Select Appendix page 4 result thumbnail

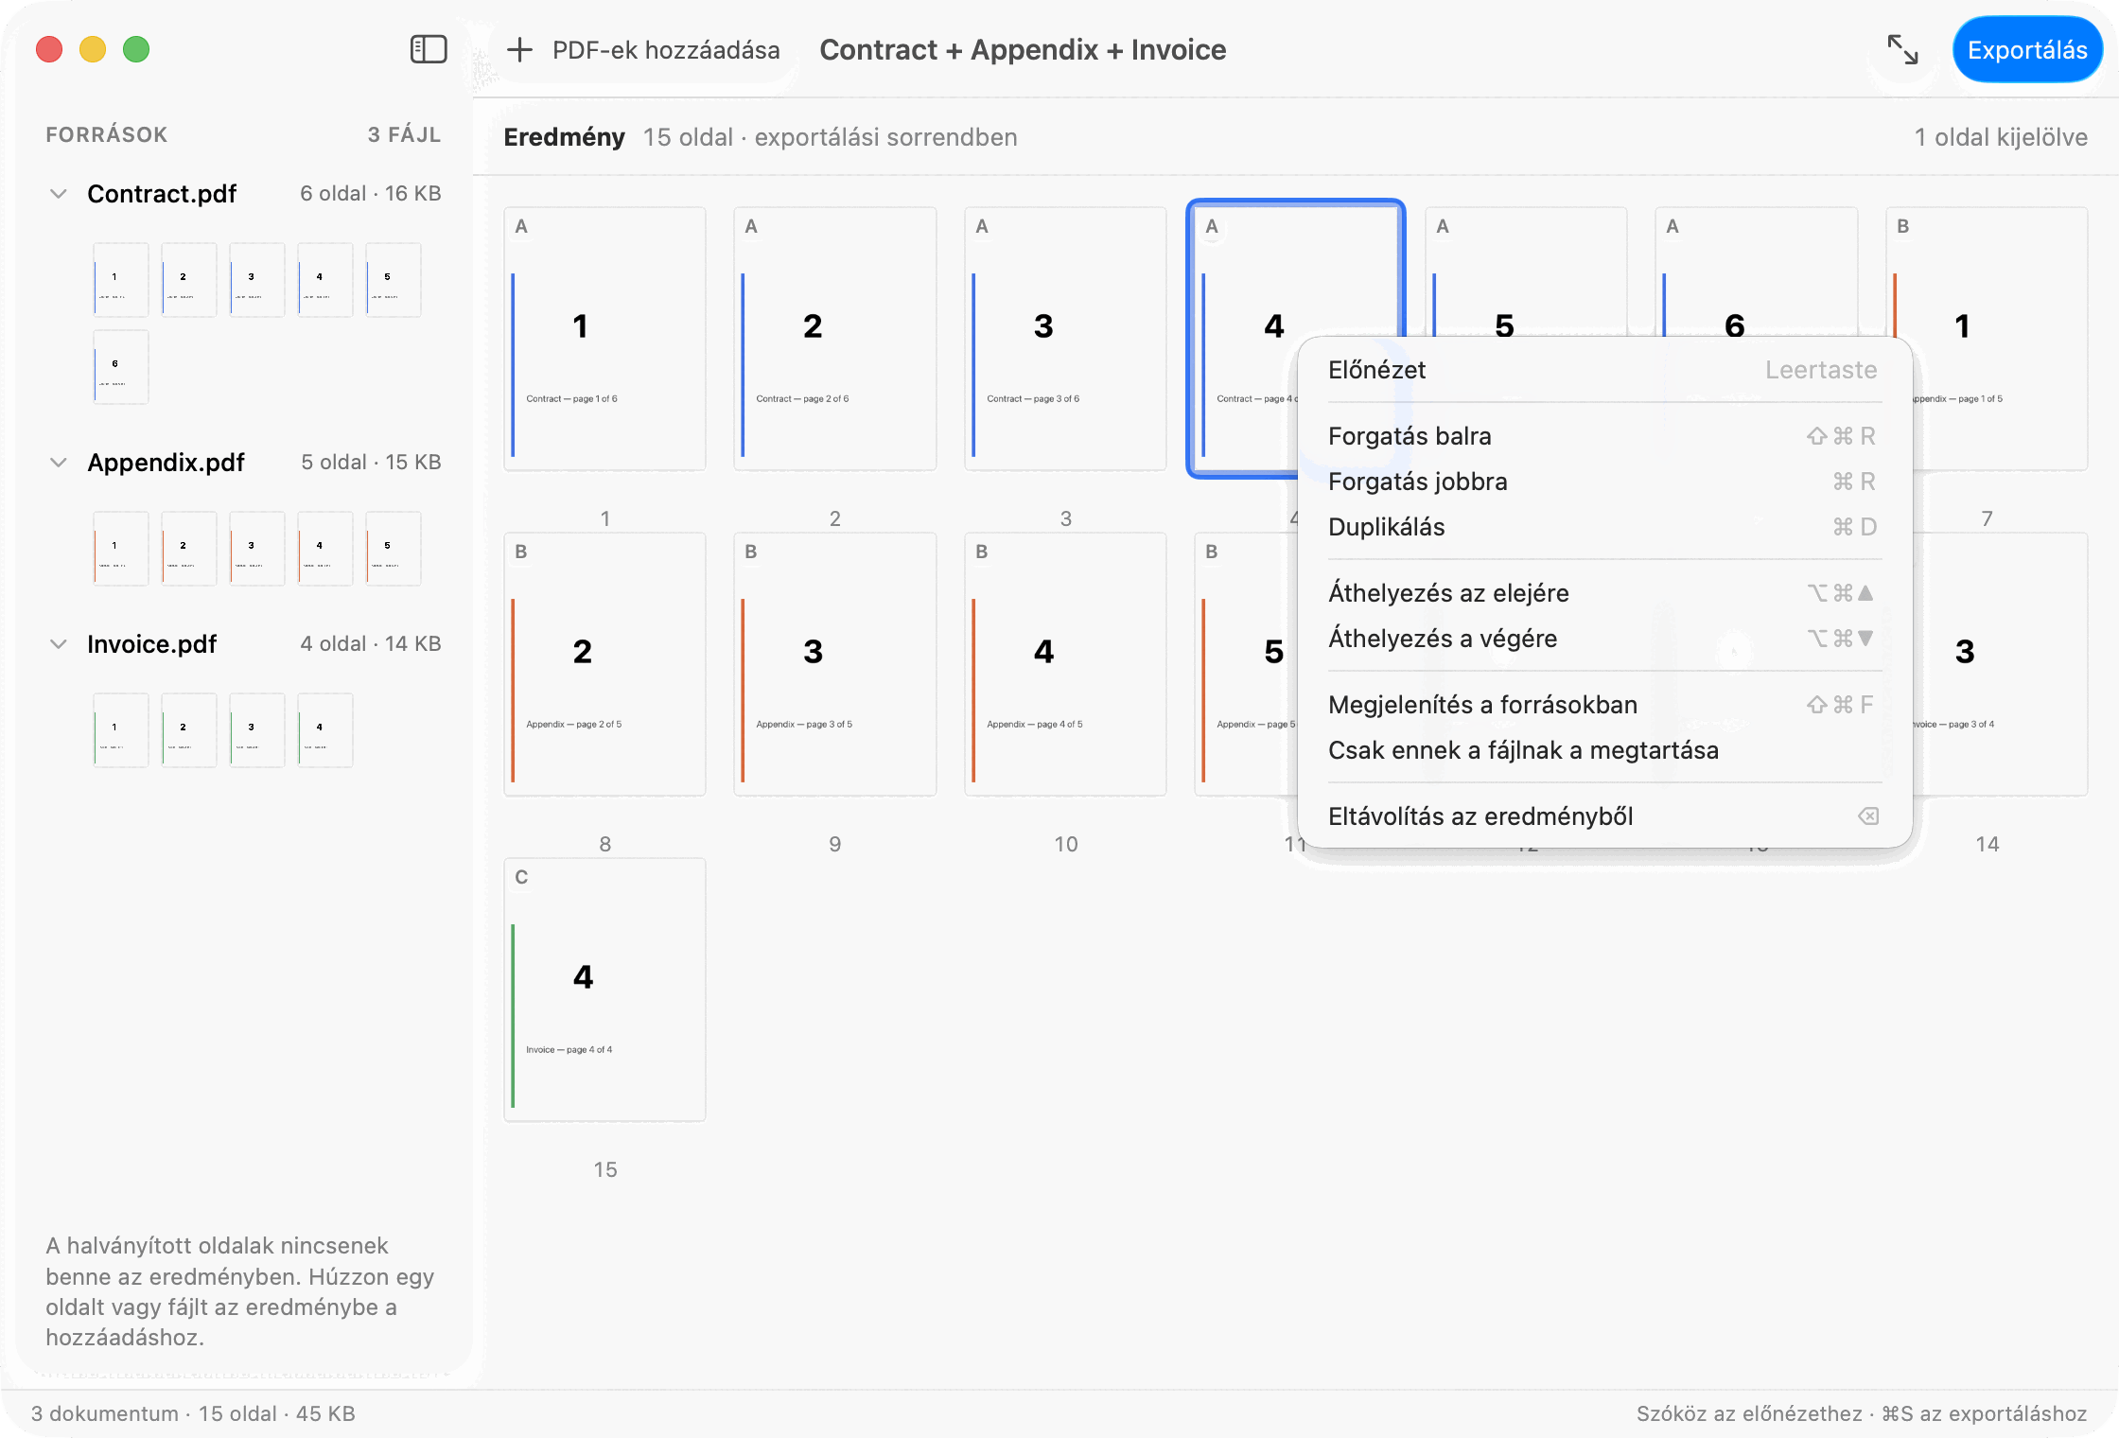(x=1065, y=664)
